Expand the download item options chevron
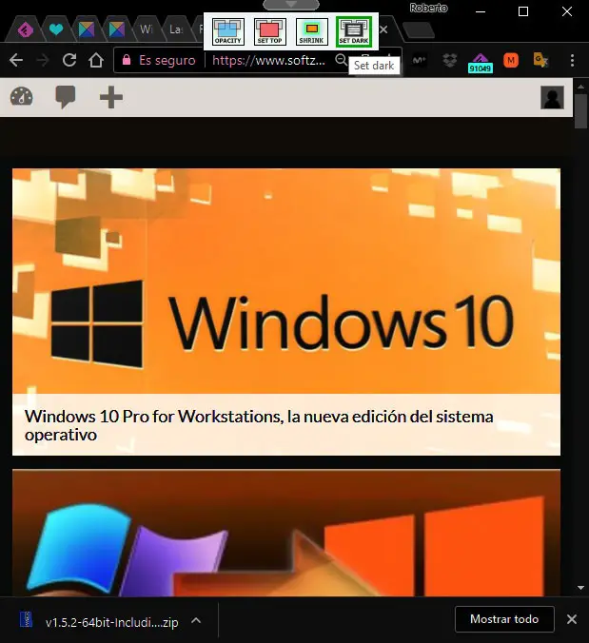Image resolution: width=589 pixels, height=643 pixels. tap(196, 620)
